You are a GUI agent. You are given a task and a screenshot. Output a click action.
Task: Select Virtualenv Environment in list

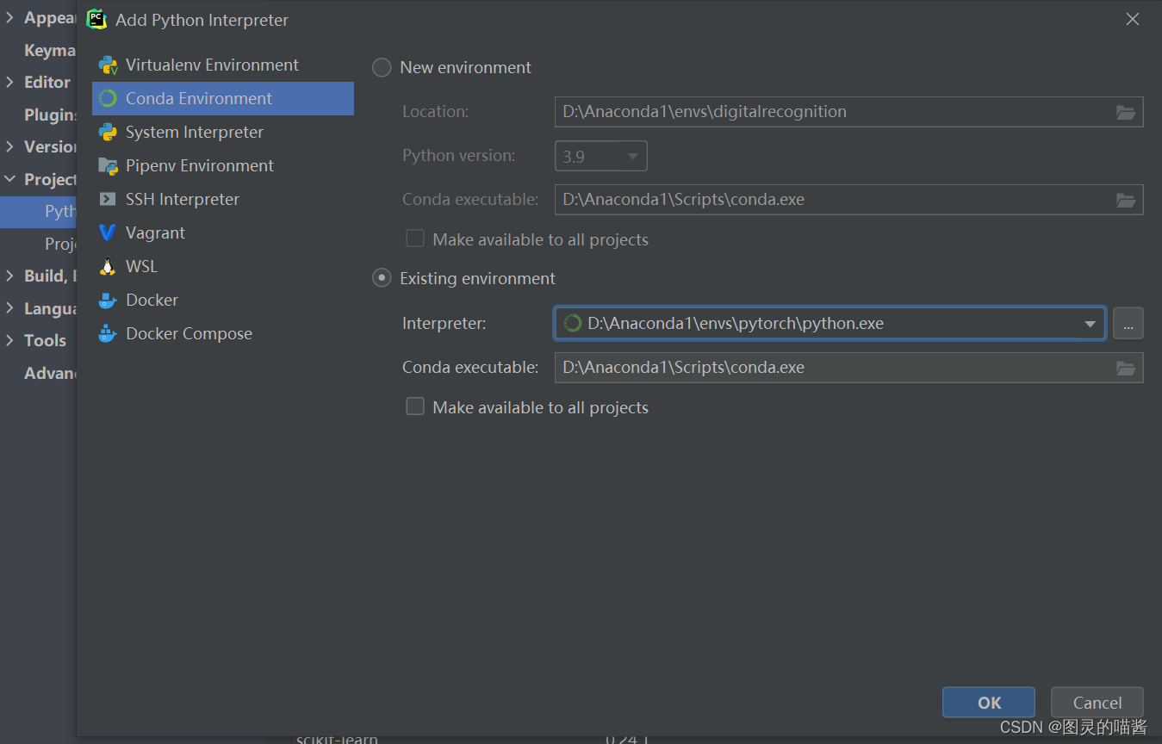[223, 65]
